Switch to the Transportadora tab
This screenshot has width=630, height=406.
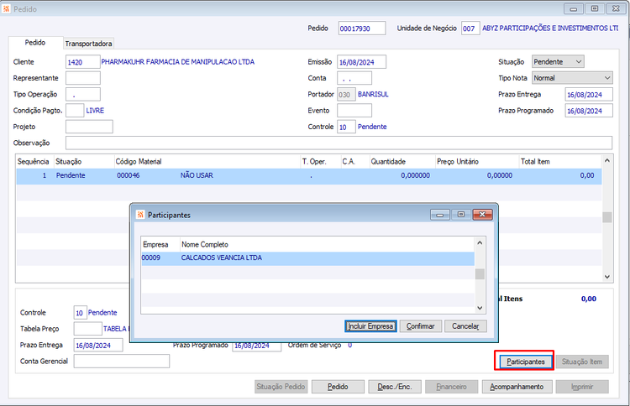tap(88, 44)
